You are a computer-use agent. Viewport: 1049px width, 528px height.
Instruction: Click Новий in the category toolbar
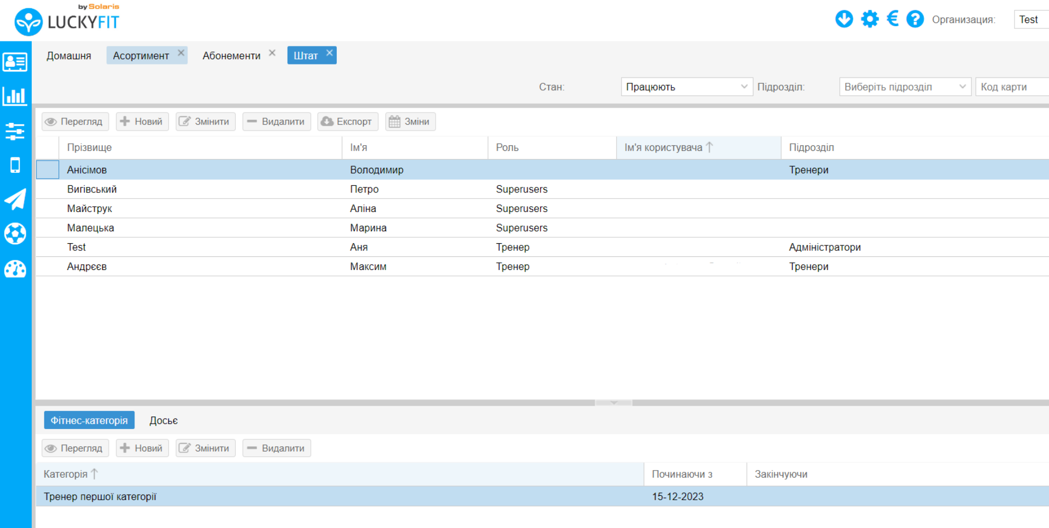point(142,448)
